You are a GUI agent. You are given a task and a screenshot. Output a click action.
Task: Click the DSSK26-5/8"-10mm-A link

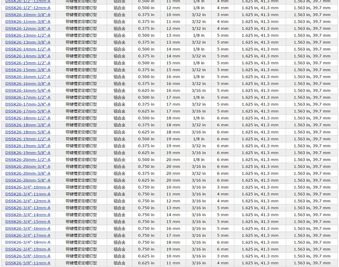tap(27, 256)
